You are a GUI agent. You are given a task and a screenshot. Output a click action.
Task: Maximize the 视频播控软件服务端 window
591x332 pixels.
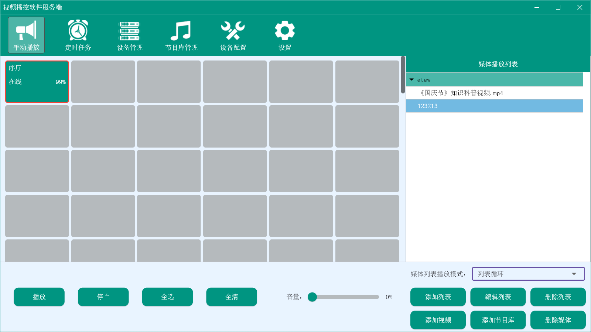point(558,7)
